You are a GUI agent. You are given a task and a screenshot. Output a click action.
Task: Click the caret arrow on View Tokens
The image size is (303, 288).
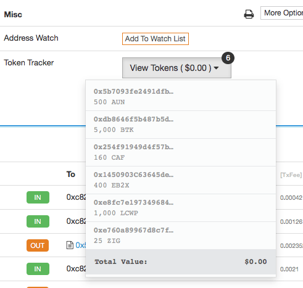(216, 68)
